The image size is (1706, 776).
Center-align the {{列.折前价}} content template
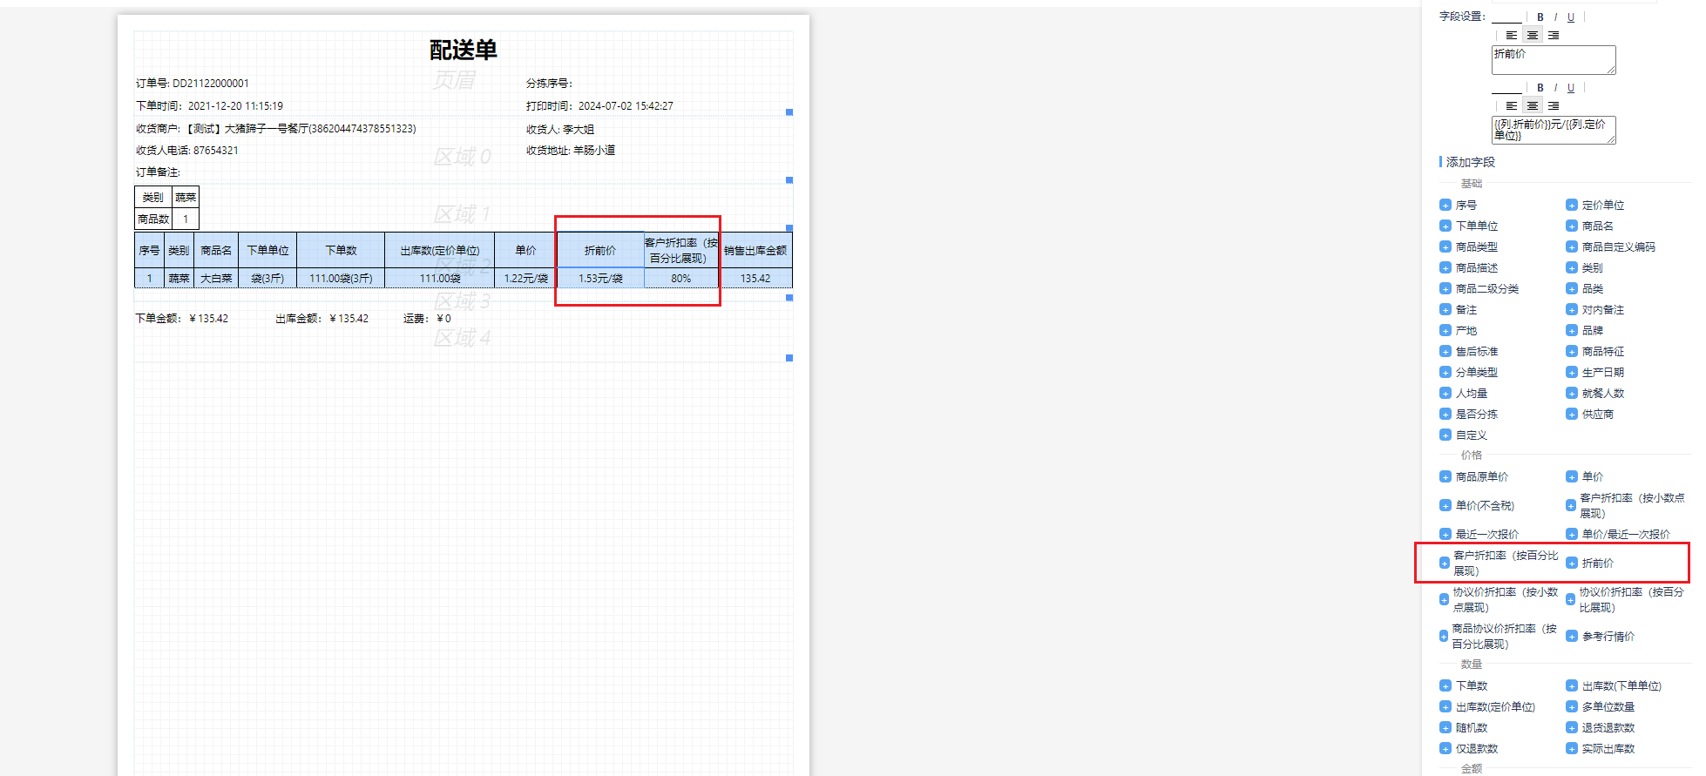coord(1533,105)
